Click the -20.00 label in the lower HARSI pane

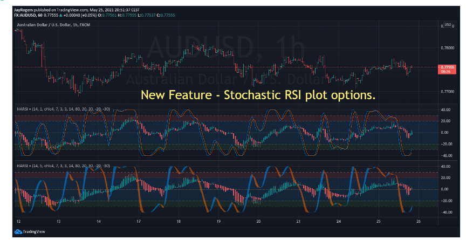click(x=446, y=201)
